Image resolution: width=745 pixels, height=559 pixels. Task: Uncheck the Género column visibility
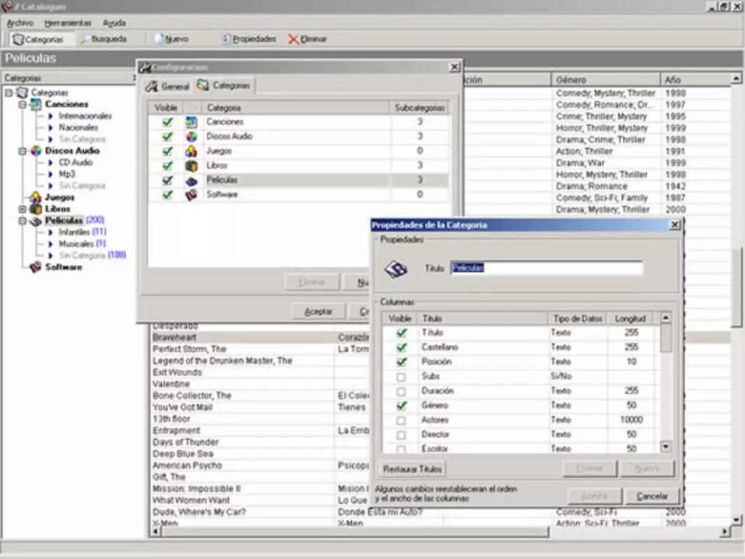[401, 405]
